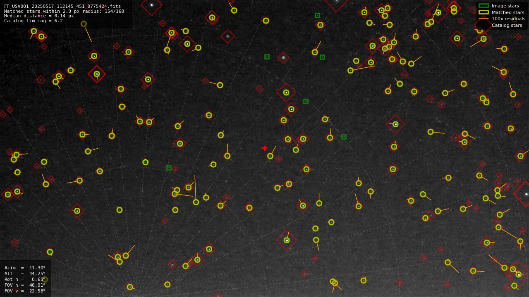529x297 pixels.
Task: Click the red cross center marker
Action: 265,148
